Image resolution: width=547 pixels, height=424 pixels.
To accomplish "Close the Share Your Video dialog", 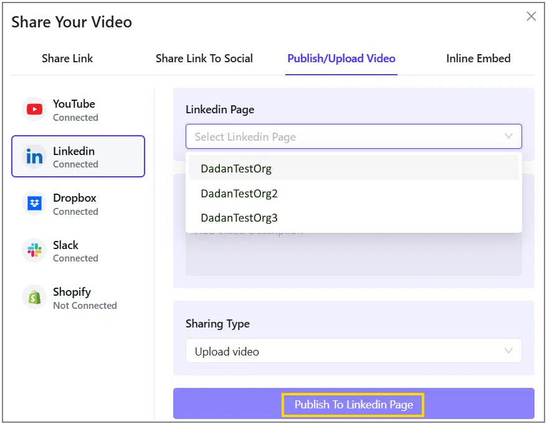I will click(531, 17).
